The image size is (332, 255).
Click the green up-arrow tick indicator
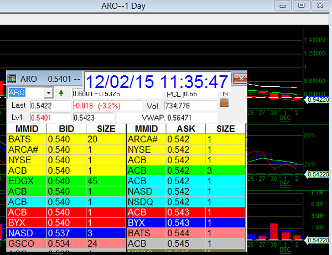(x=61, y=93)
